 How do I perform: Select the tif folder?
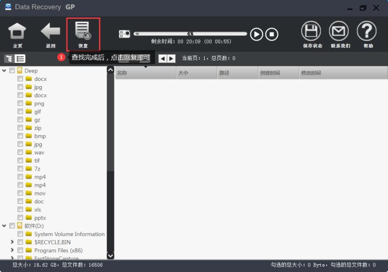click(x=37, y=160)
